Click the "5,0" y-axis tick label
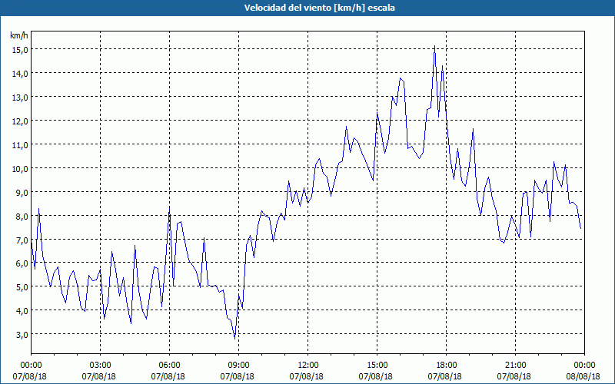The height and width of the screenshot is (384, 615). [22, 286]
